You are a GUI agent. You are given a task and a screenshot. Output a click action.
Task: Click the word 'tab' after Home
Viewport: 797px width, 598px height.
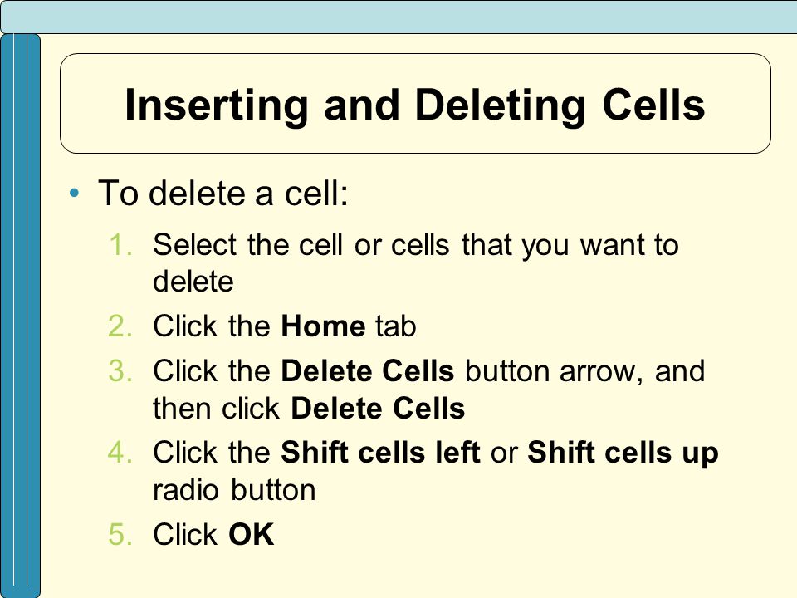pos(396,326)
